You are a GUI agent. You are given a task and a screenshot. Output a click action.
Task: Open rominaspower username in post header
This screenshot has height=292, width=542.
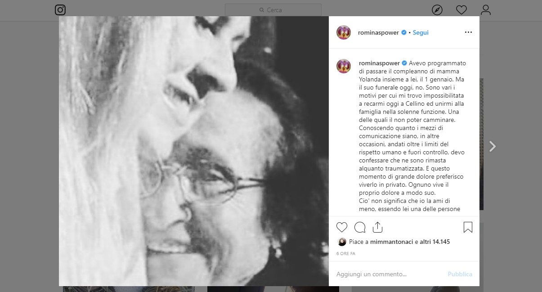click(379, 32)
